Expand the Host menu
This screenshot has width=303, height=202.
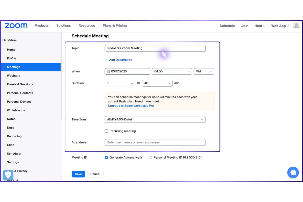260,26
